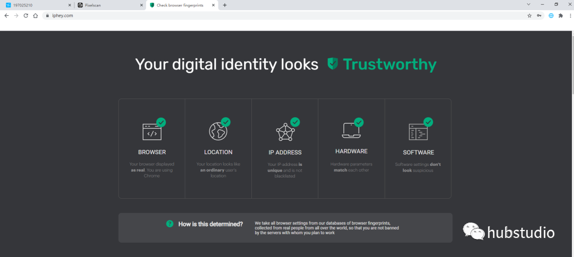
Task: Click the IP Address network icon
Action: point(285,132)
